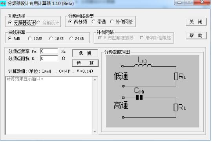Click inside the calculation results text area
The width and height of the screenshot is (212, 142).
tap(49, 106)
